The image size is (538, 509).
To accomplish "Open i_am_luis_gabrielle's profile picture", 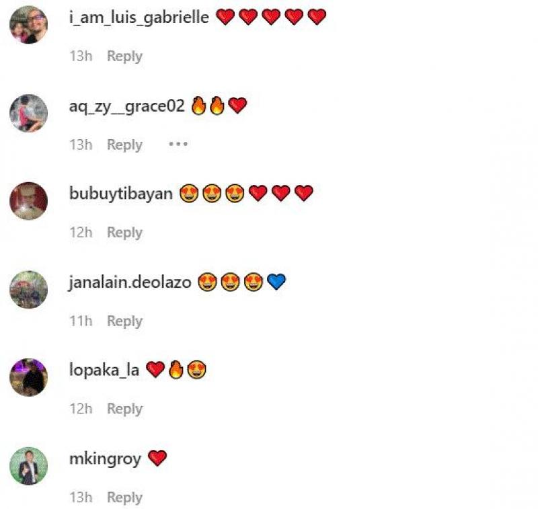I will (28, 25).
